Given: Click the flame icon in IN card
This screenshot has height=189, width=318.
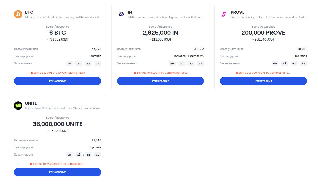Looking at the screenshot, I should pyautogui.click(x=135, y=73).
